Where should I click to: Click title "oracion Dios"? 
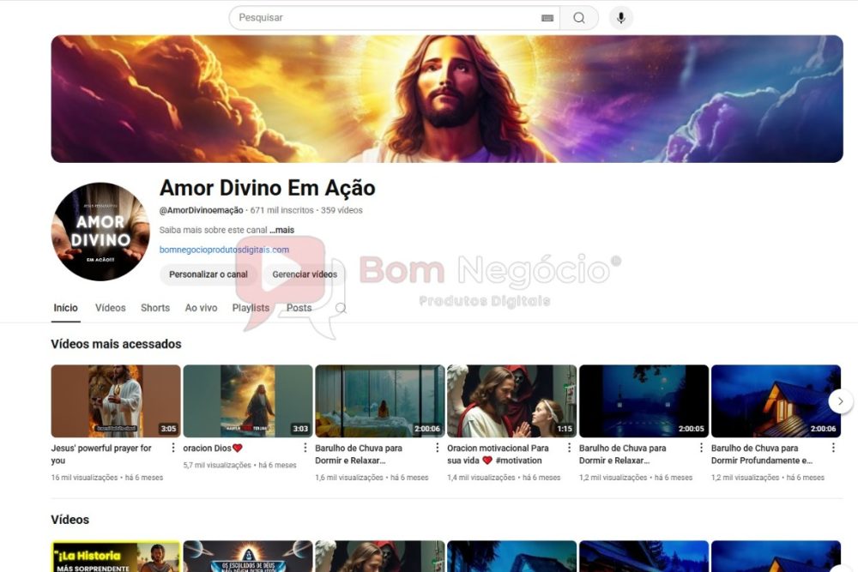click(212, 449)
